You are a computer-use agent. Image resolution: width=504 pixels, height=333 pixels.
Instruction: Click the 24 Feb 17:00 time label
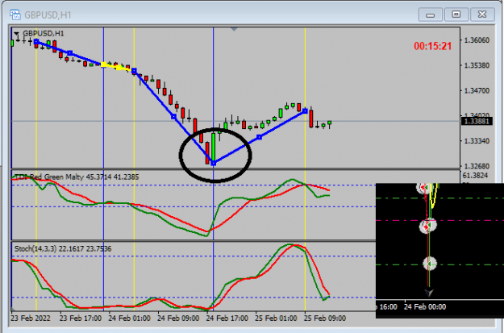point(227,318)
